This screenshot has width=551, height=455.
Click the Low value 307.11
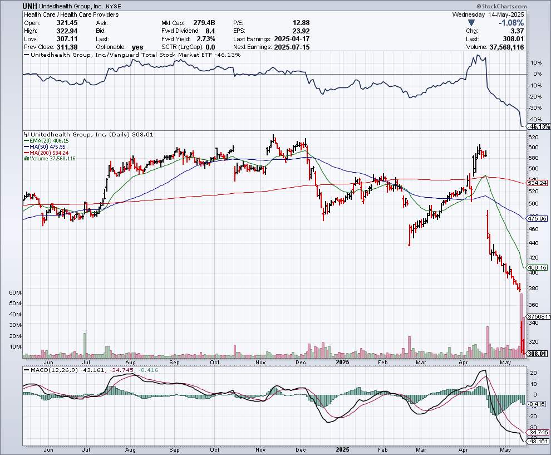67,38
